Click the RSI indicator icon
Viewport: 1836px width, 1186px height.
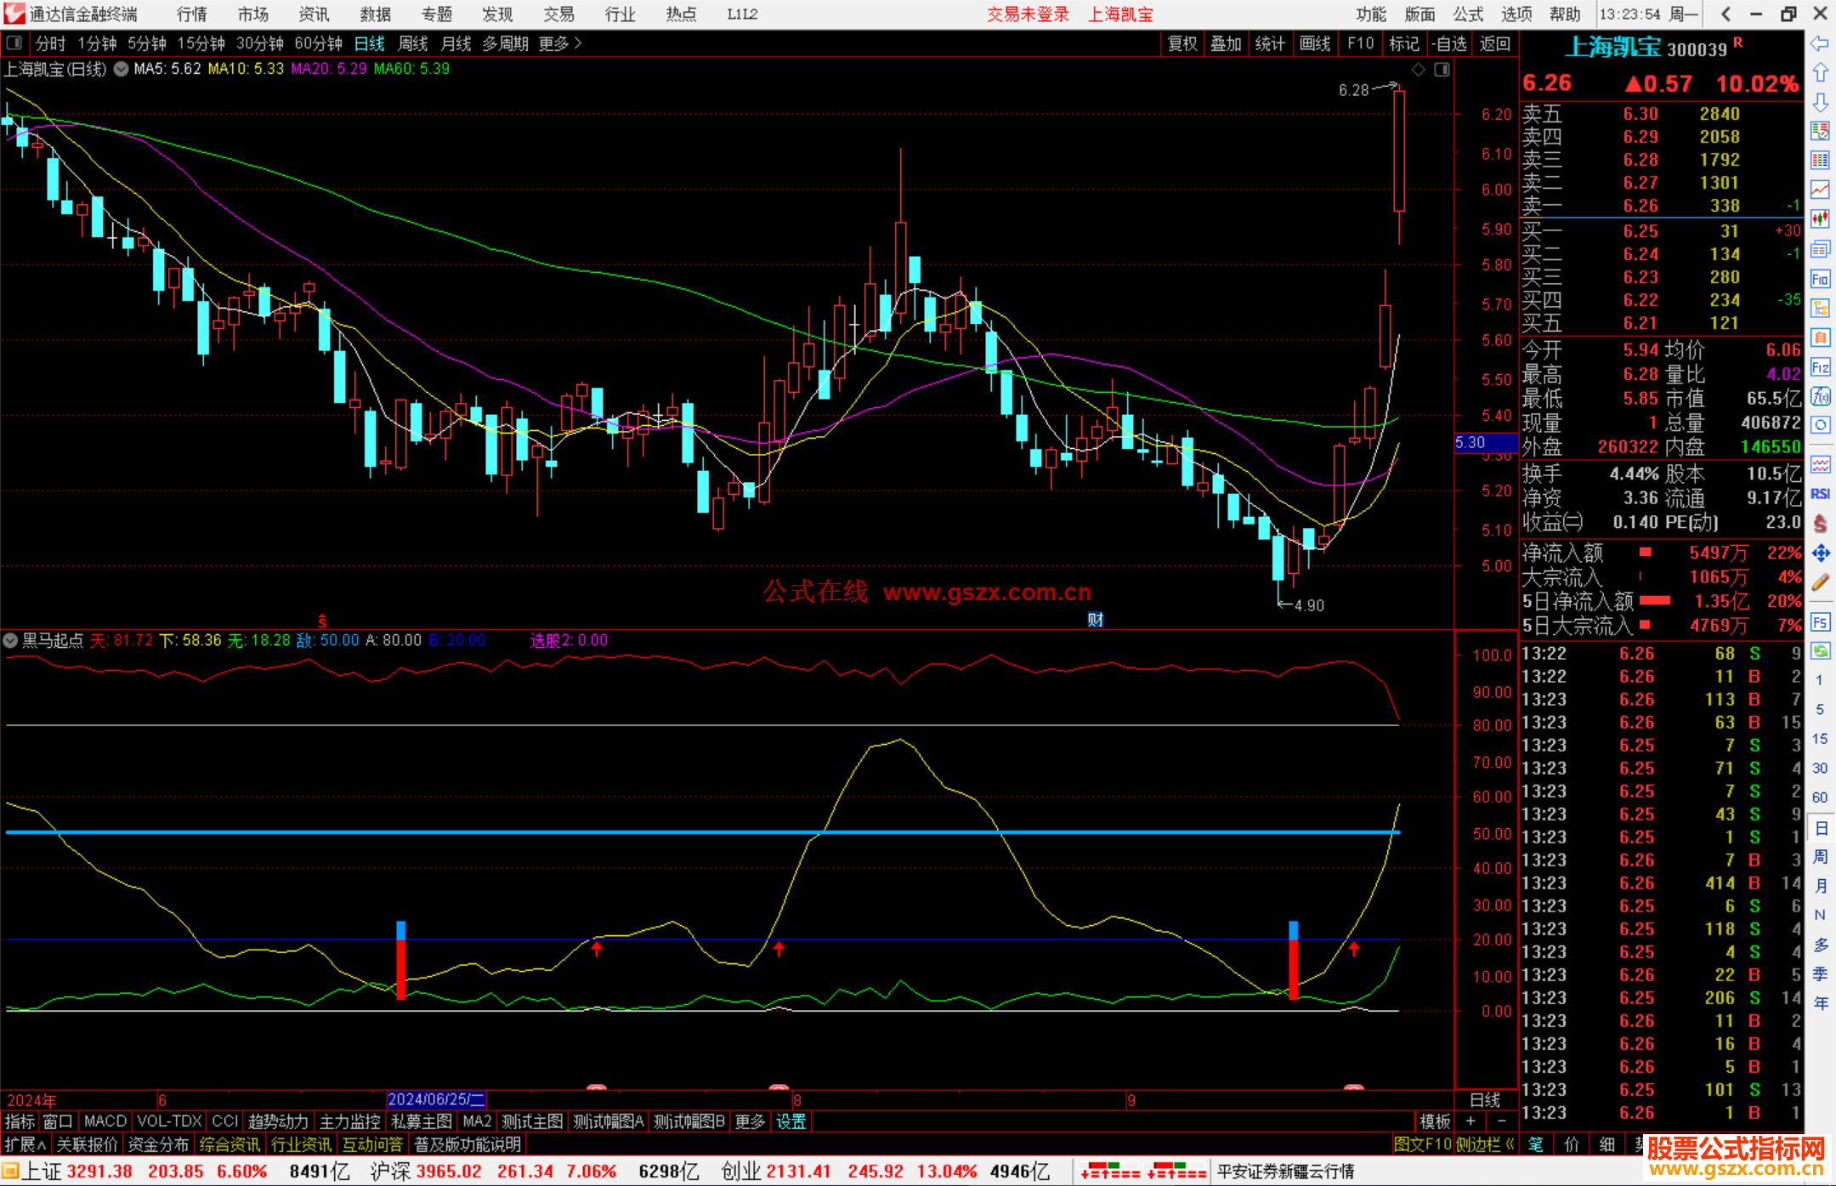1820,494
